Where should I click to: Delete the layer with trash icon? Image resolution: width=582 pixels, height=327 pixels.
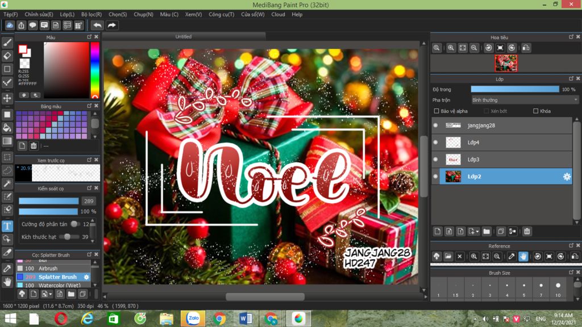[527, 232]
